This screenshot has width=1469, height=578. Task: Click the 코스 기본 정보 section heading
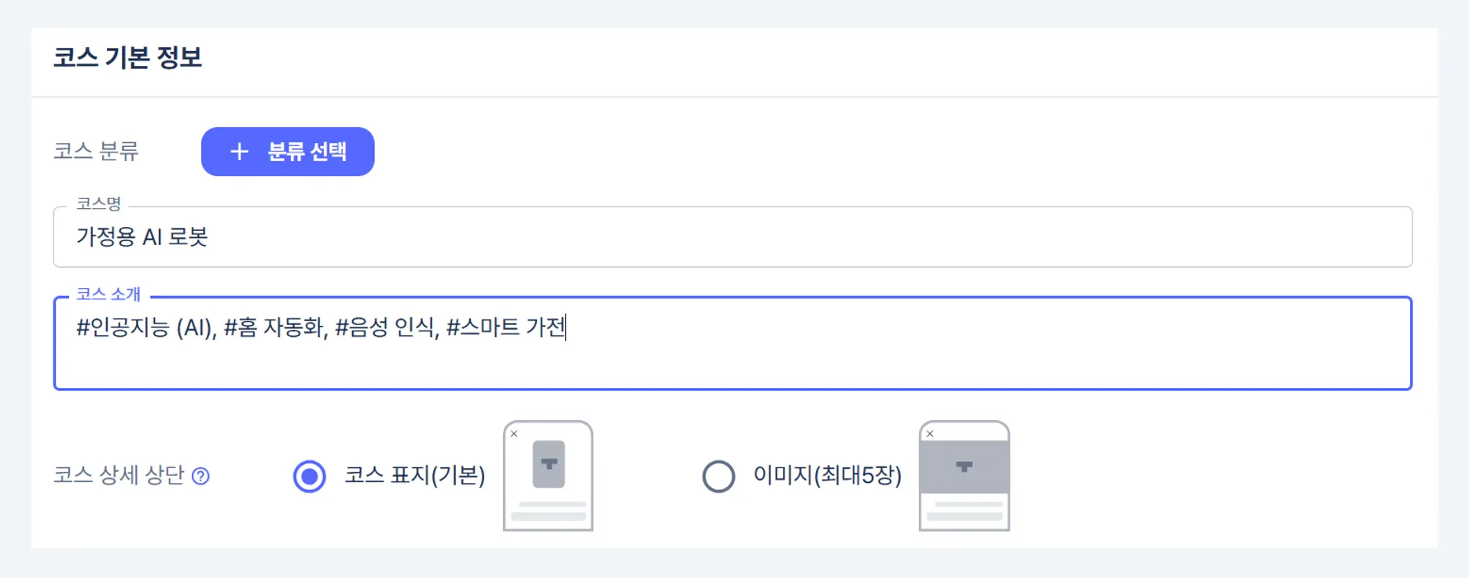coord(127,57)
